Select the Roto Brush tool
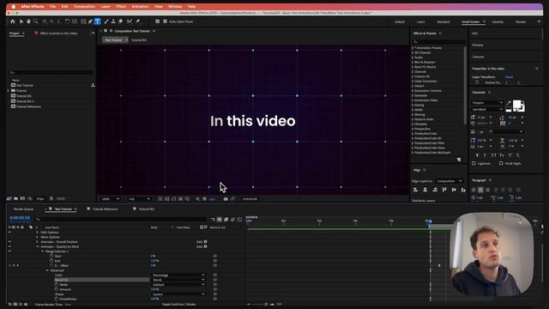 [x=130, y=21]
